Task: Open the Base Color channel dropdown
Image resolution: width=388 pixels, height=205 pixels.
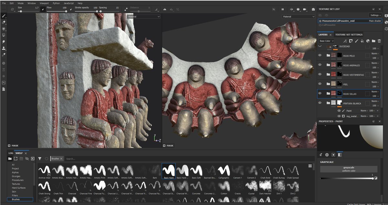Action: tap(326, 41)
